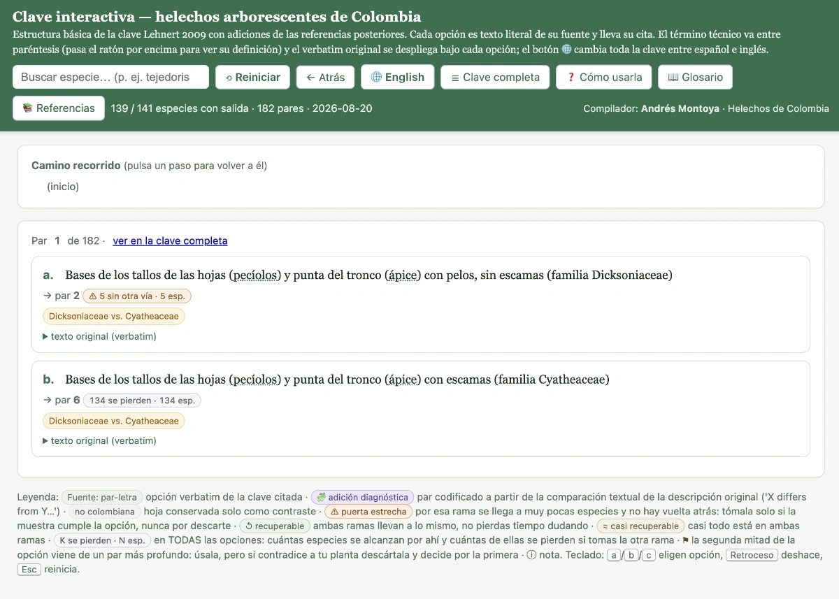The height and width of the screenshot is (599, 839).
Task: Switch language with the English button
Action: 397,77
